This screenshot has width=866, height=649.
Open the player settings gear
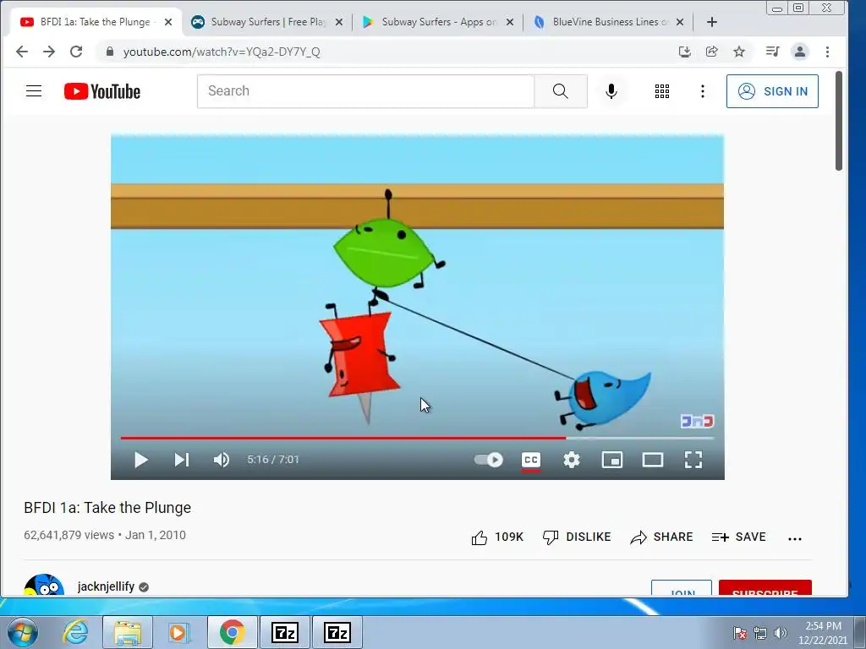coord(572,460)
